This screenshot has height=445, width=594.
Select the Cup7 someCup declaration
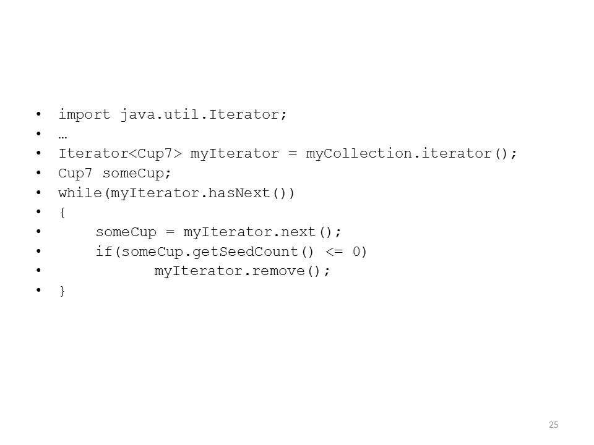click(115, 173)
